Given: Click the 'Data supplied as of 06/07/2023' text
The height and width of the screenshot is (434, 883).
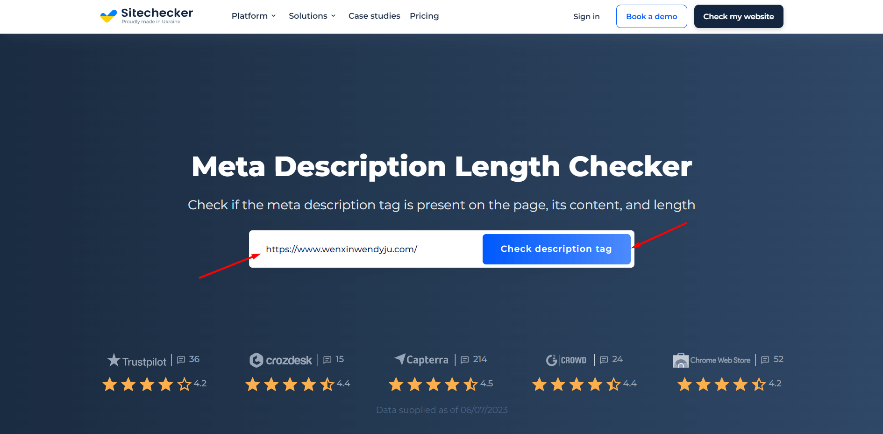Looking at the screenshot, I should click(x=441, y=410).
